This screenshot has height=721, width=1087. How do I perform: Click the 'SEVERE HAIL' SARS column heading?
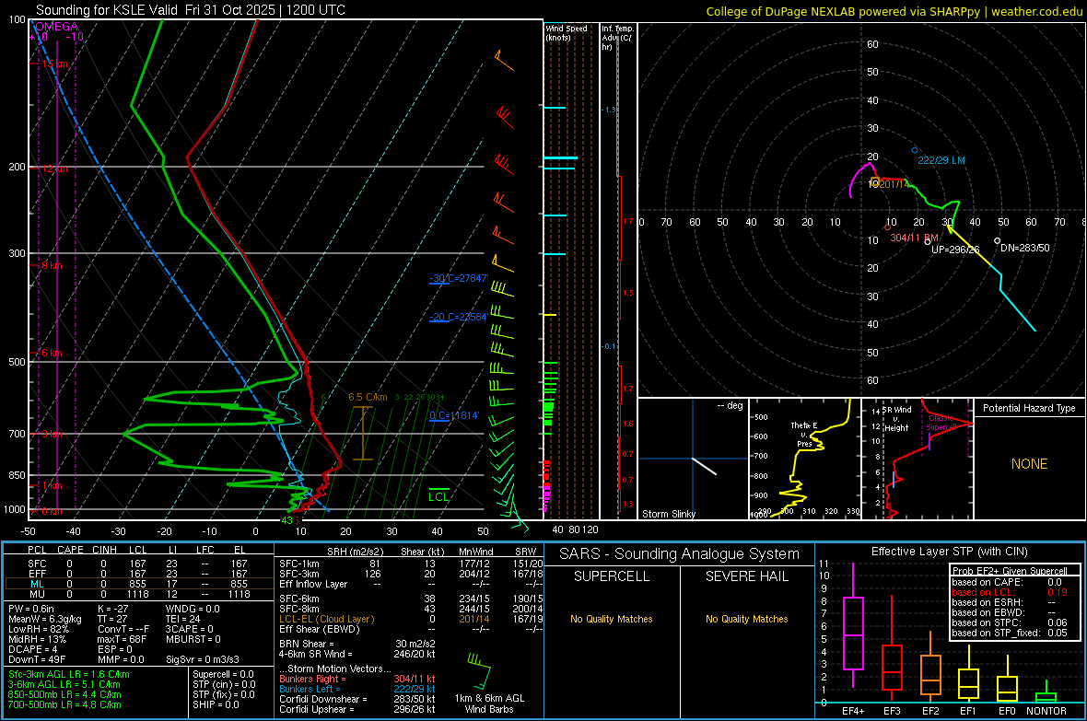(746, 576)
